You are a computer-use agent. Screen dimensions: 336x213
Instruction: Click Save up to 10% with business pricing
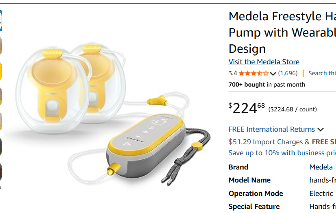coord(282,153)
